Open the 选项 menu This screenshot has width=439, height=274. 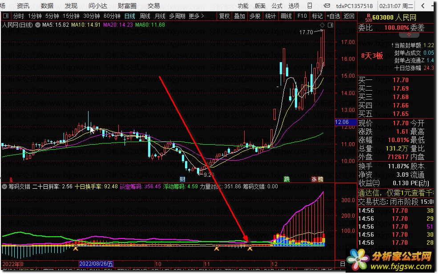click(294, 6)
